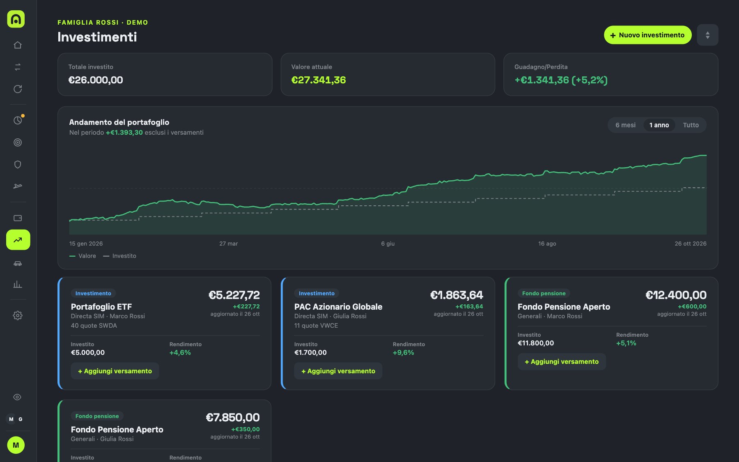Image resolution: width=739 pixels, height=462 pixels.
Task: Add versamento to Portafoglio ETF
Action: 115,371
